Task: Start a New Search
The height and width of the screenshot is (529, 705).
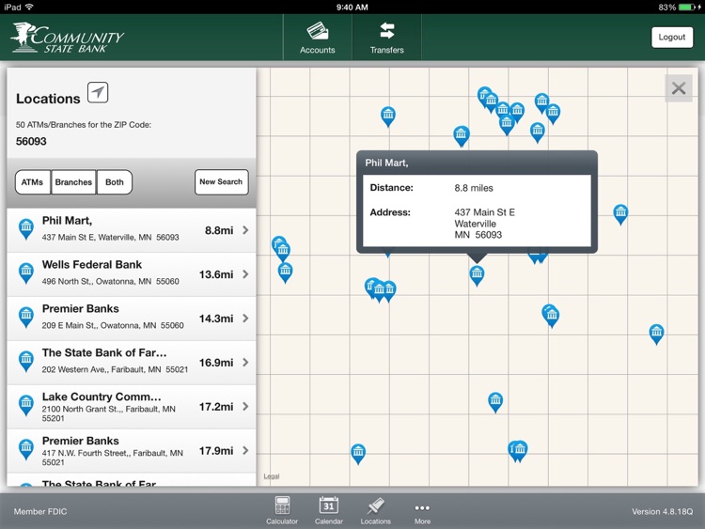Action: click(221, 182)
